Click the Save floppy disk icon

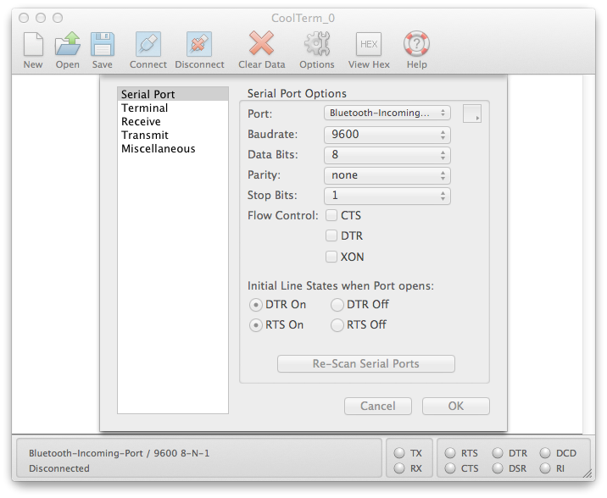pos(103,44)
